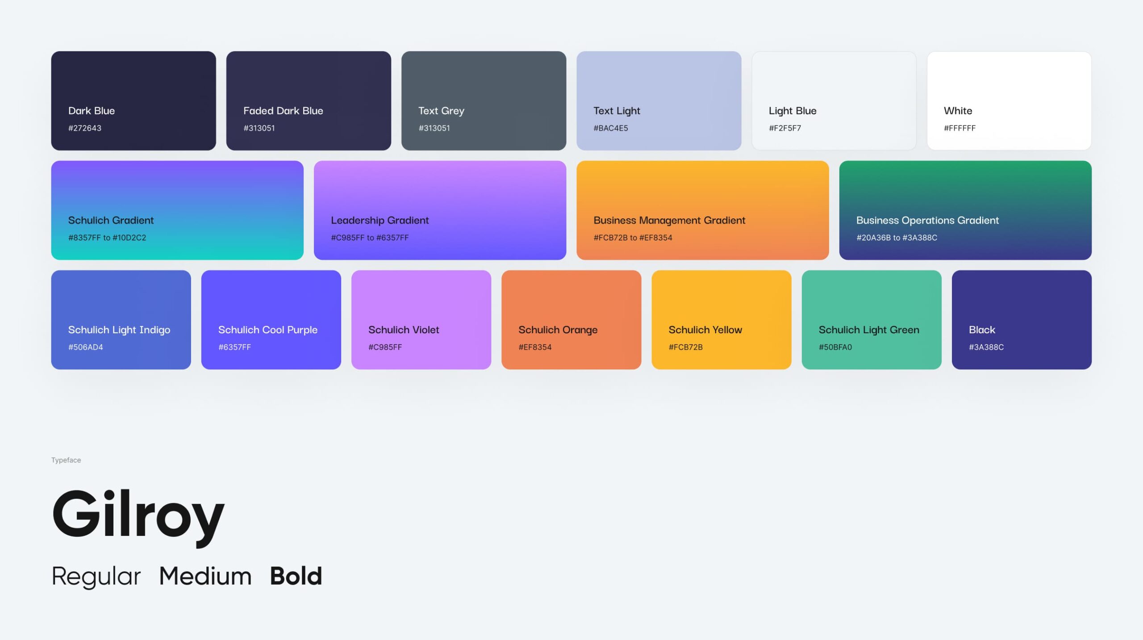Image resolution: width=1143 pixels, height=640 pixels.
Task: Select text '#8357FF to #10D2C2'
Action: coord(107,238)
